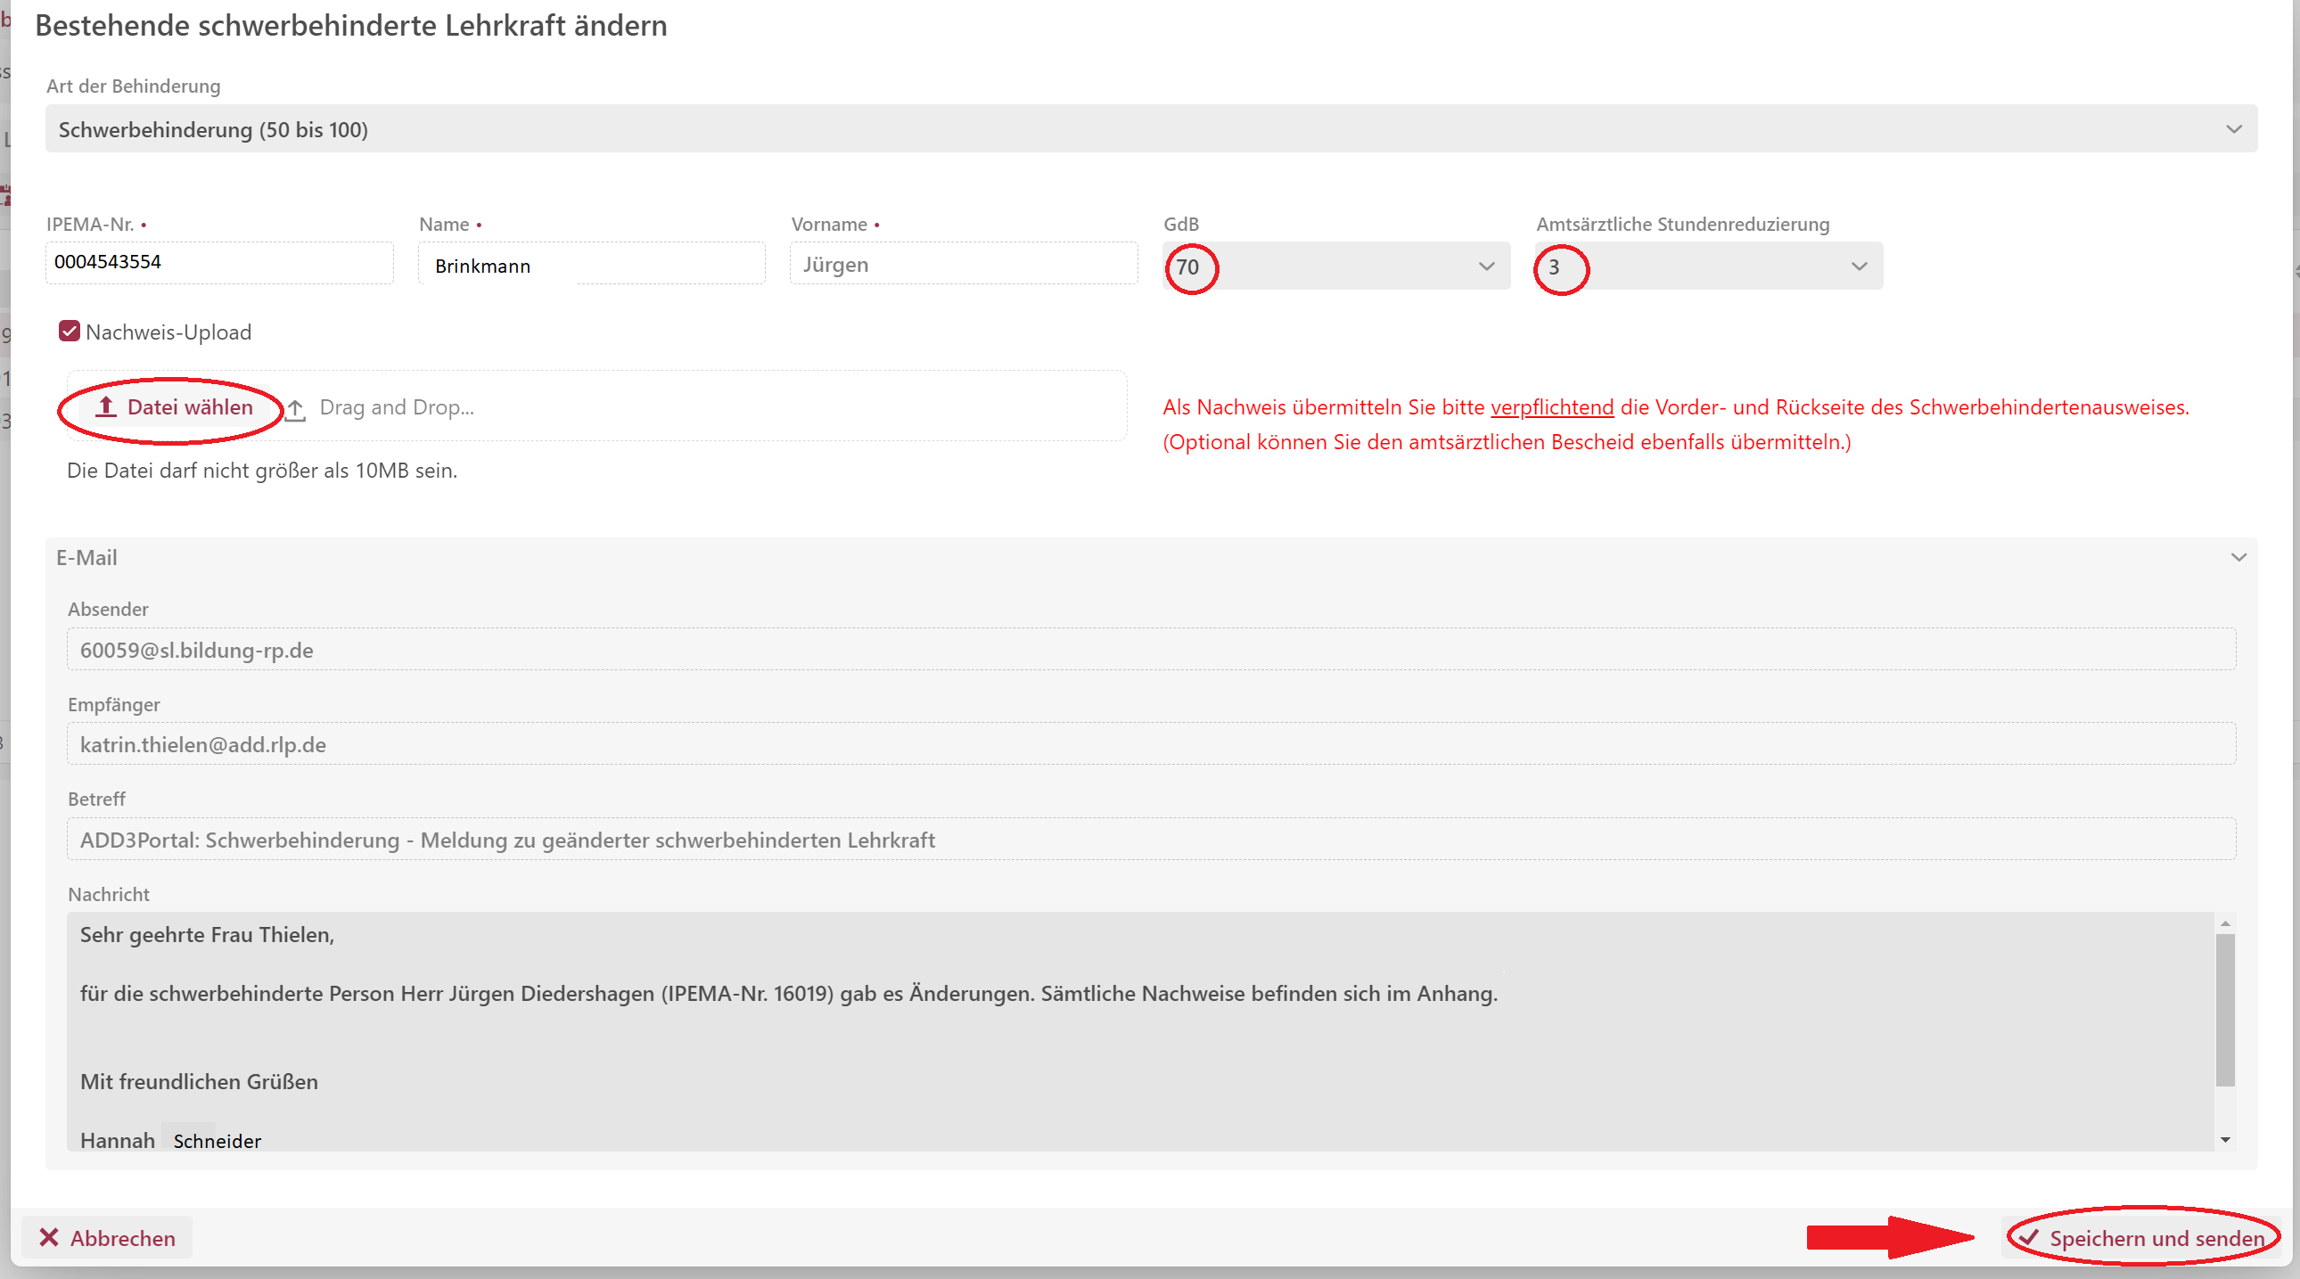The width and height of the screenshot is (2300, 1279).
Task: Toggle the Nachweis-Upload checkbox
Action: [x=70, y=332]
